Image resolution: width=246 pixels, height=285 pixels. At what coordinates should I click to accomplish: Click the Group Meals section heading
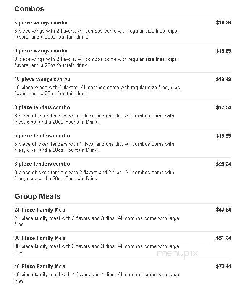pos(37,197)
